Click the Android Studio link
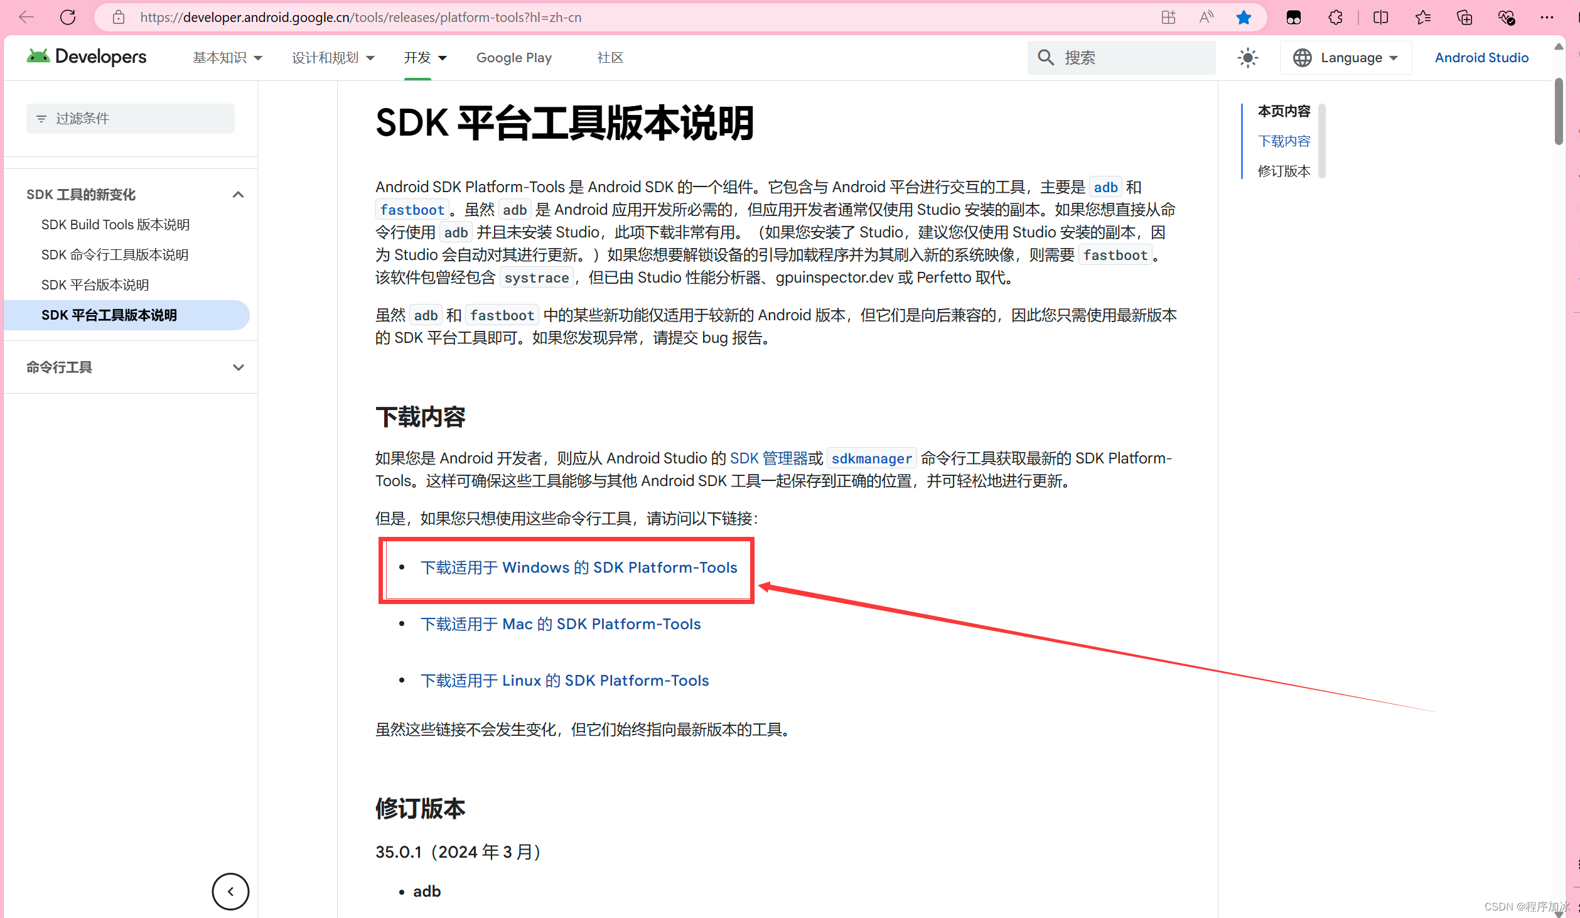This screenshot has width=1580, height=918. 1481,58
